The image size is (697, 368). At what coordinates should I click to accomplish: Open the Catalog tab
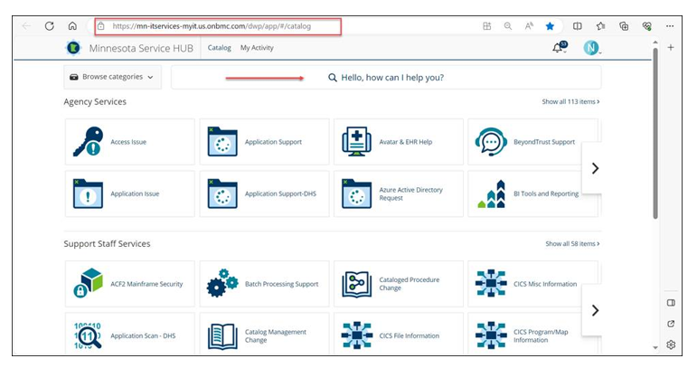click(219, 48)
